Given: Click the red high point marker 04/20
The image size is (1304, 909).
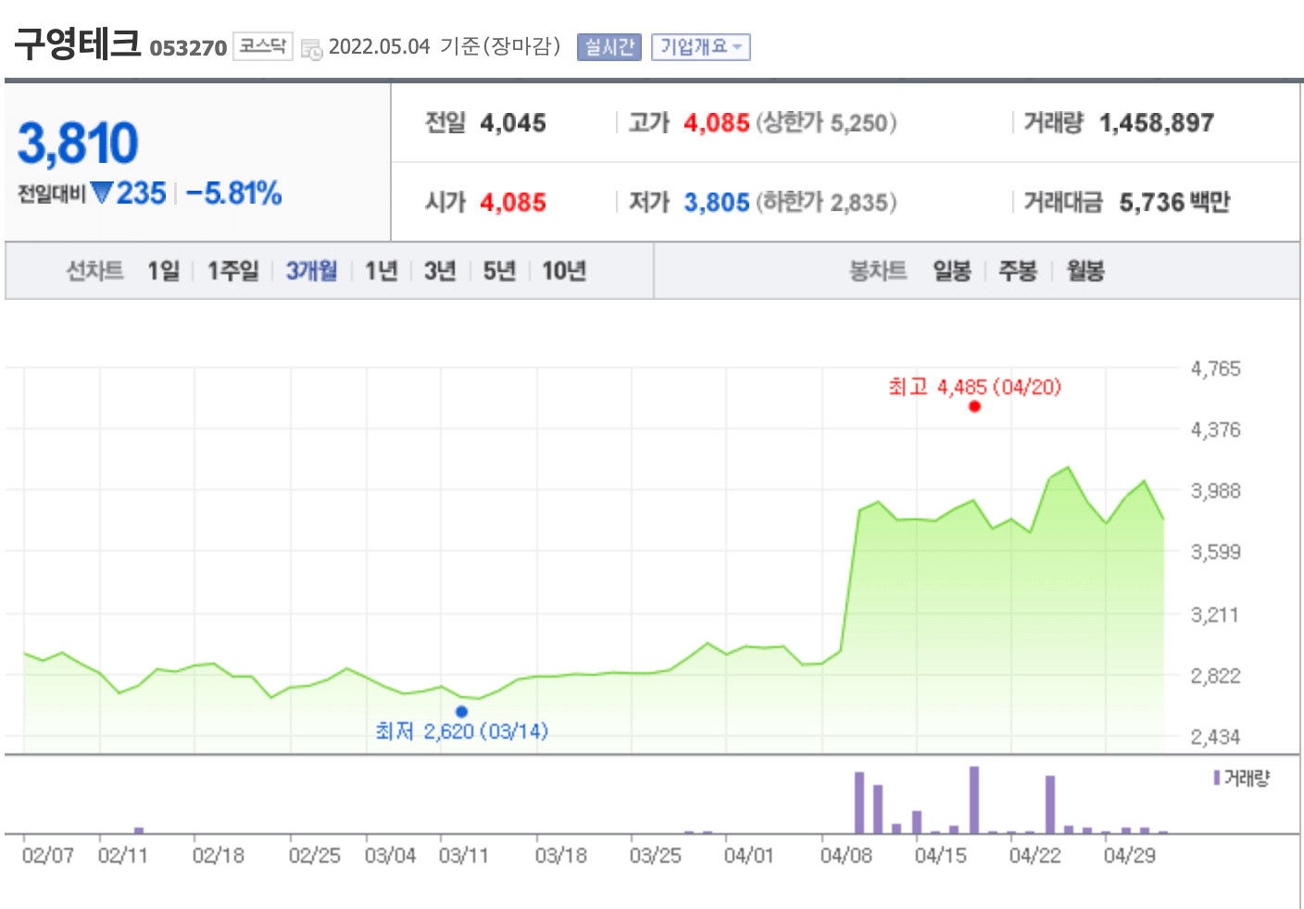Looking at the screenshot, I should [974, 406].
